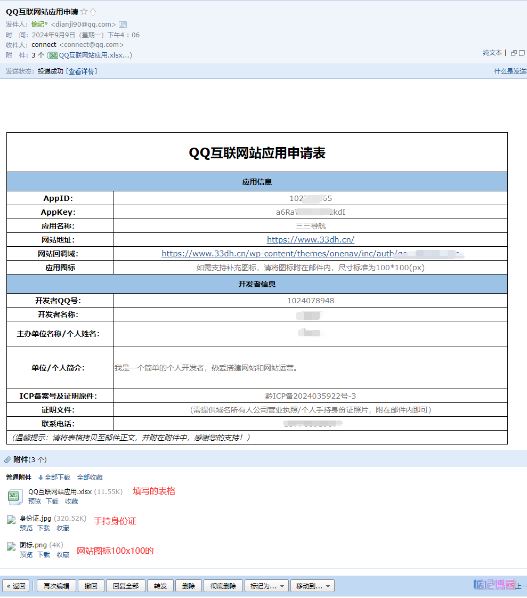Click the paperclip icon next to 附件(3 个)

point(7,460)
